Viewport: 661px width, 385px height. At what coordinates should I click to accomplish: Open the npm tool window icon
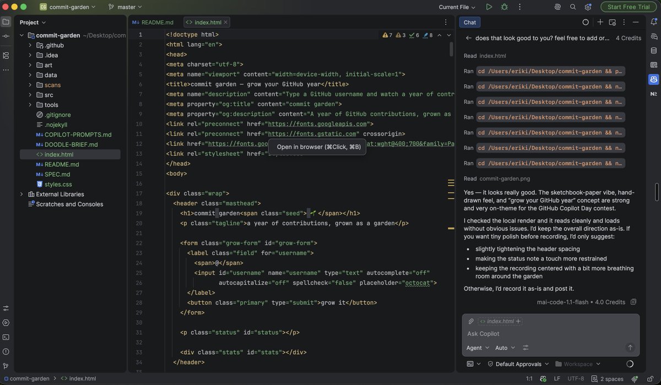pos(654,94)
